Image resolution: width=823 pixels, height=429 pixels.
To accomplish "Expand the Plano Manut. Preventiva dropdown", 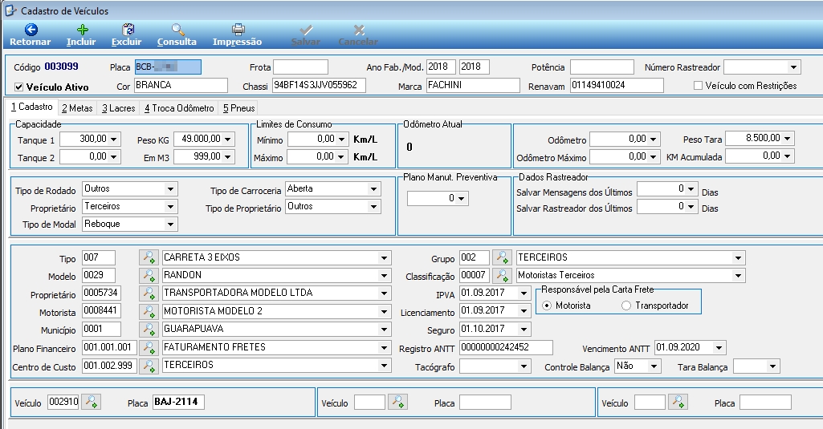I will click(x=461, y=199).
